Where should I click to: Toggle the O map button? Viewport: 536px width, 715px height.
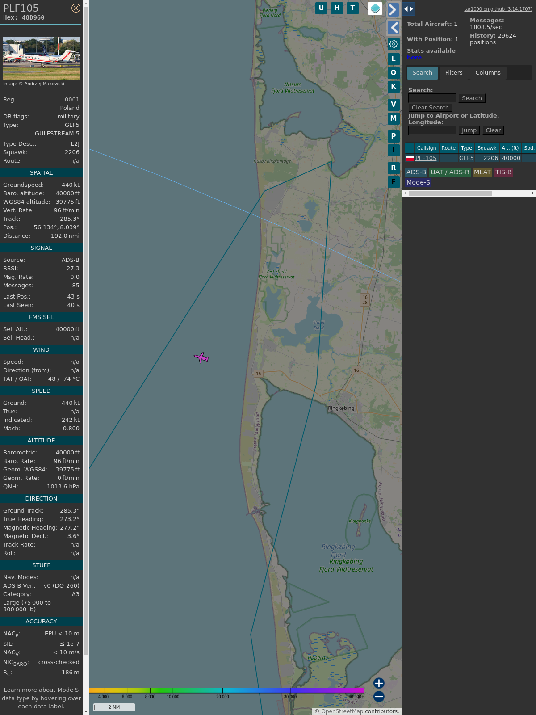(x=394, y=73)
